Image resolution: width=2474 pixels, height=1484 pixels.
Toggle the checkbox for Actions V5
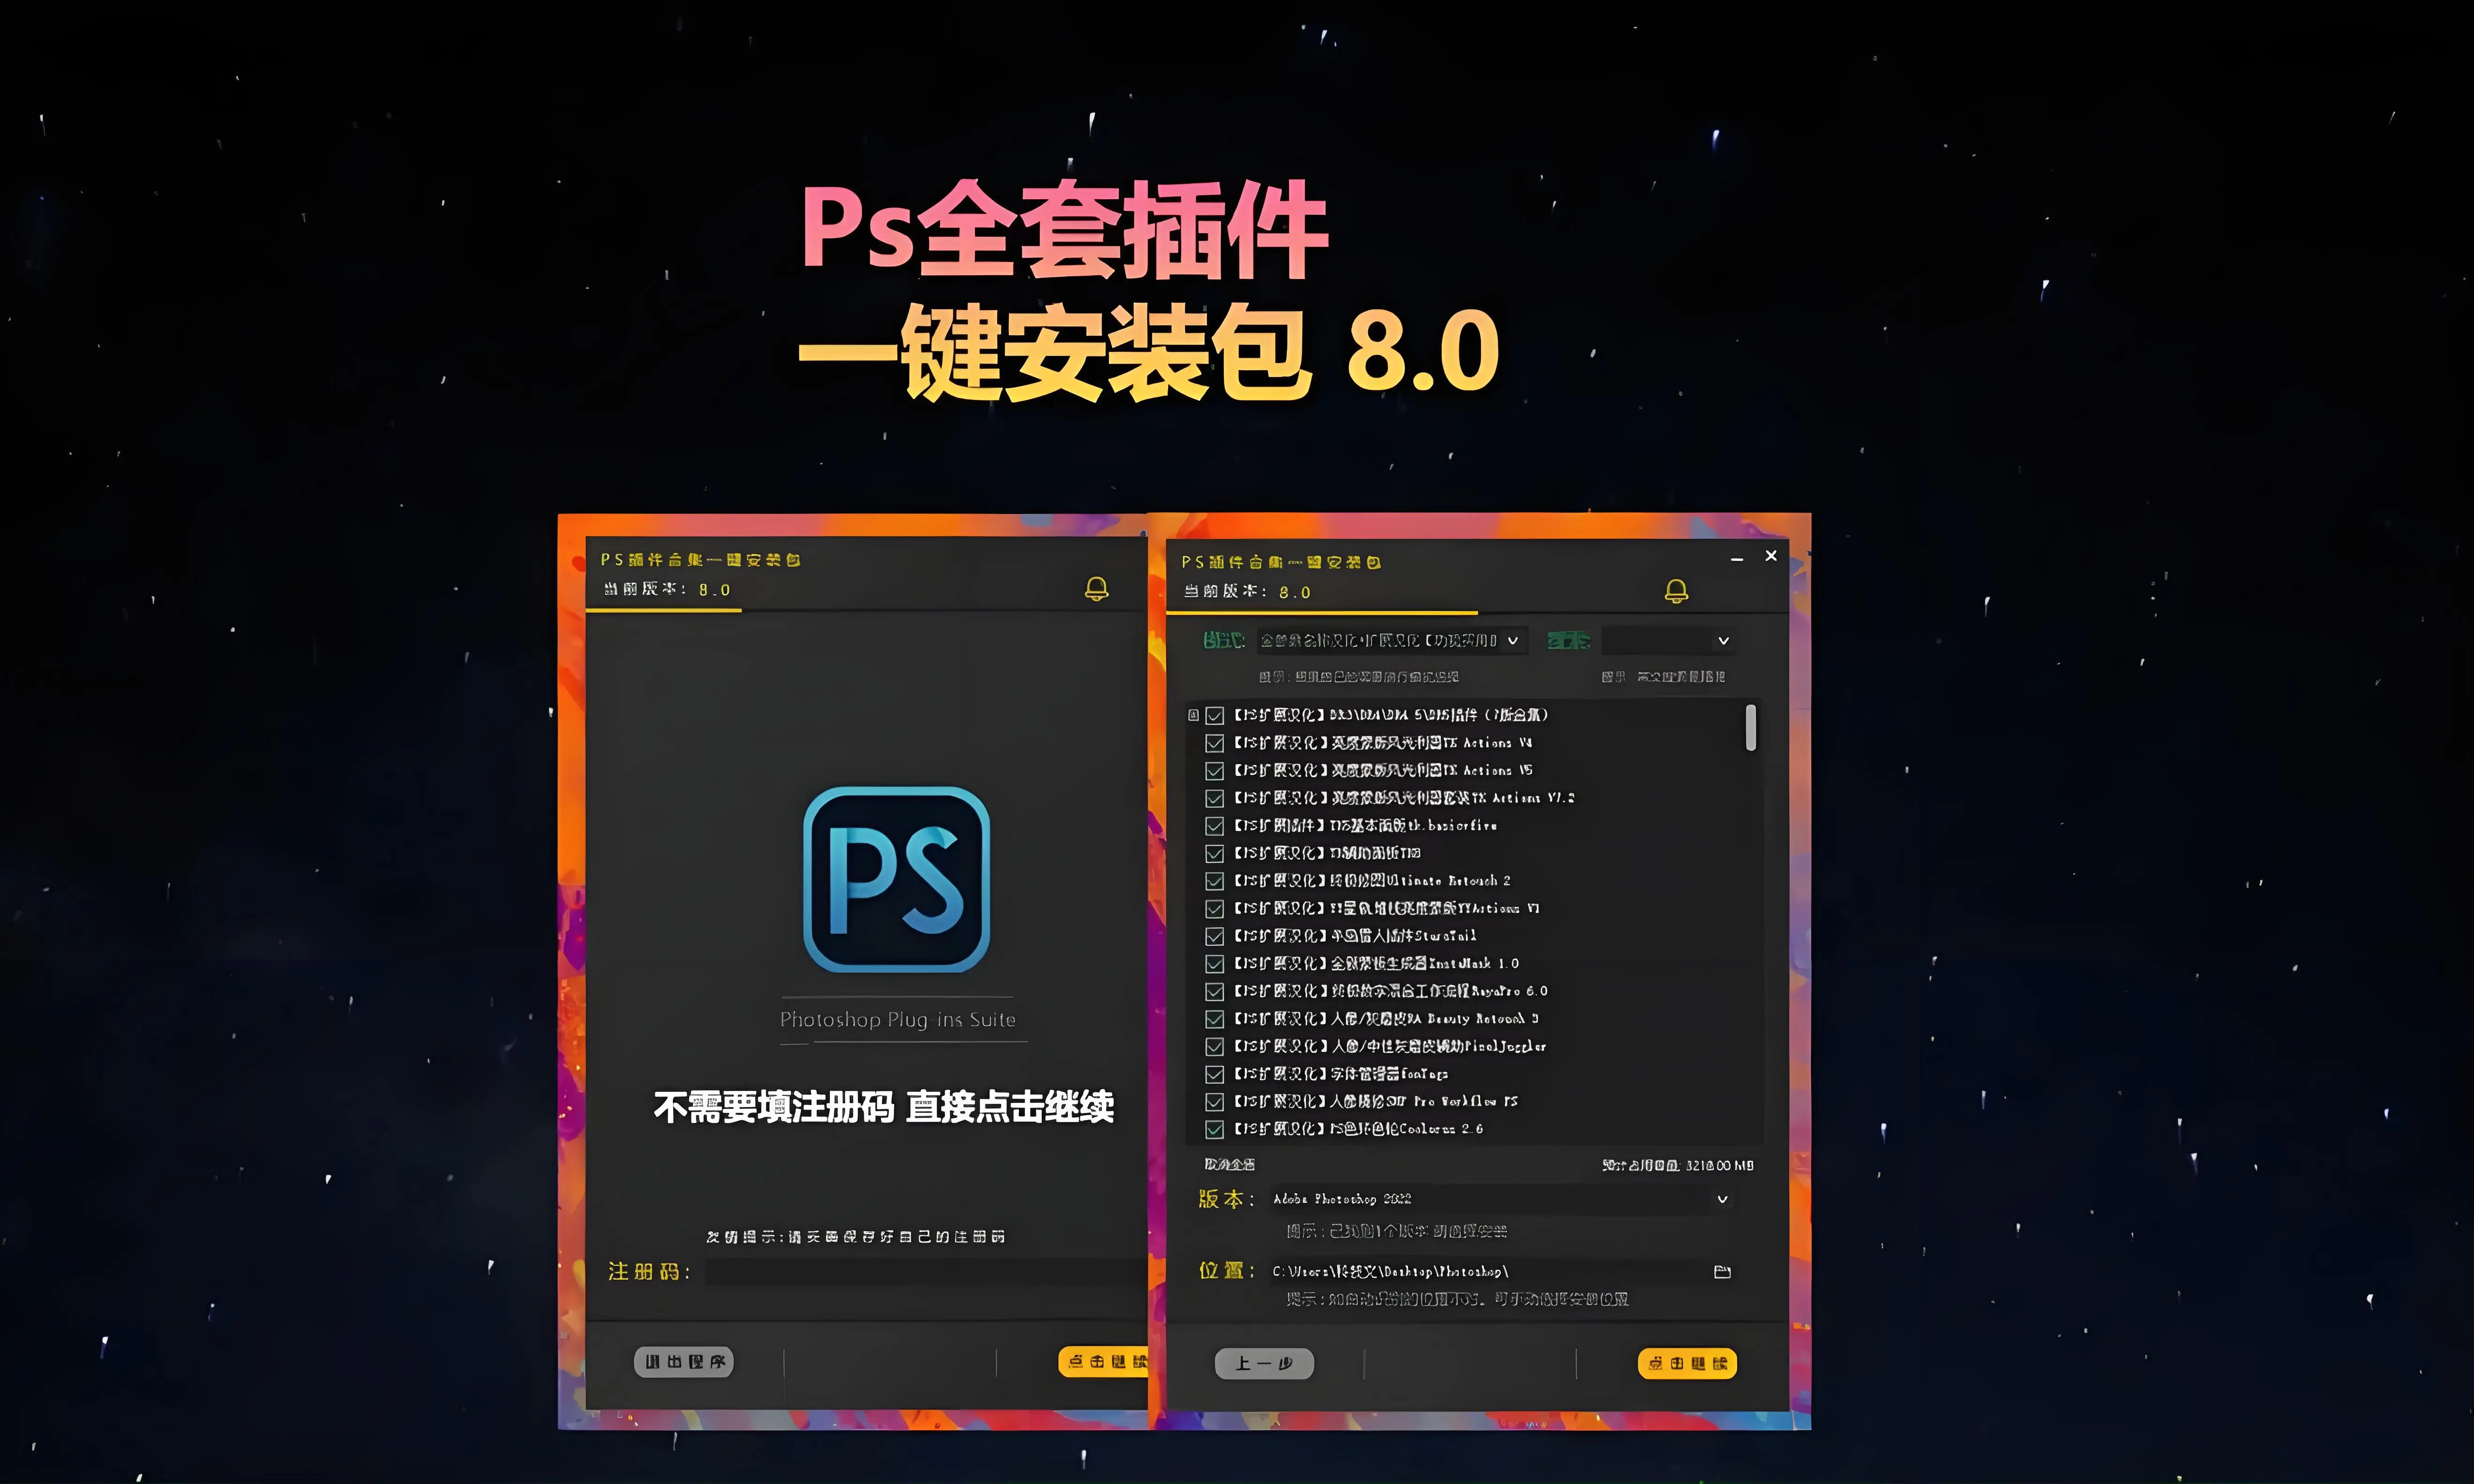pyautogui.click(x=1214, y=771)
